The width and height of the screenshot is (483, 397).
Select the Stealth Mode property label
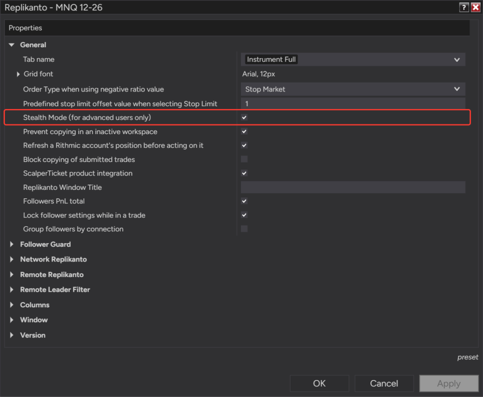87,118
